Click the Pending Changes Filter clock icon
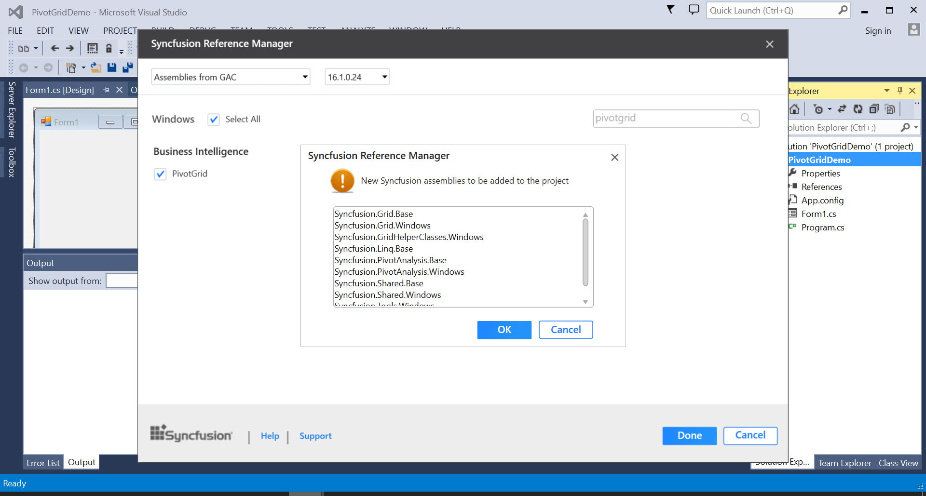 818,109
